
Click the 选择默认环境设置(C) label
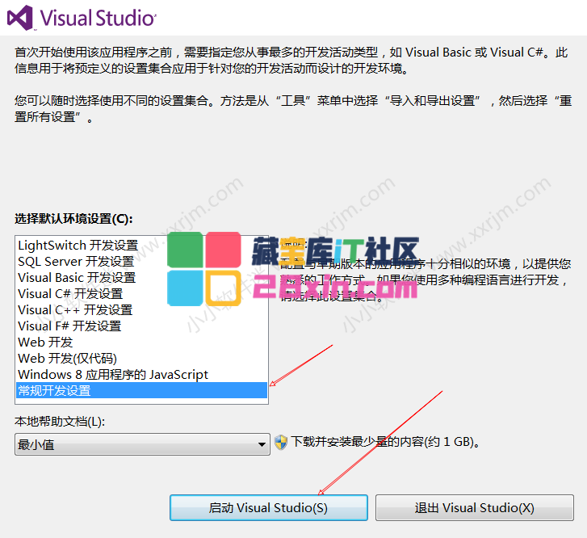[73, 219]
